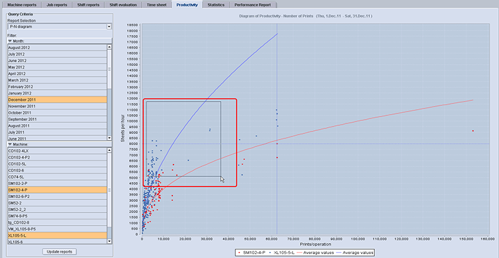Click machine list scroll down arrow
499x258 pixels.
(x=110, y=241)
